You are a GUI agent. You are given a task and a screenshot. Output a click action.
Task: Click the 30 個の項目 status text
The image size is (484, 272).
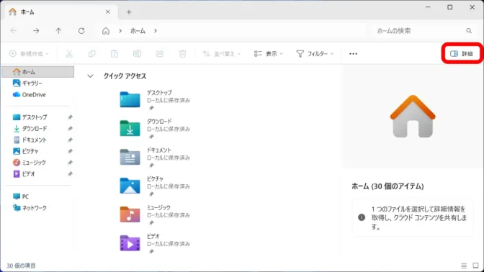pos(22,266)
